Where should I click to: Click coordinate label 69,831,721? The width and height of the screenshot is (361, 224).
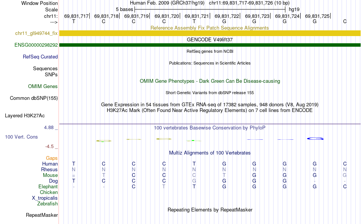[x=197, y=16]
